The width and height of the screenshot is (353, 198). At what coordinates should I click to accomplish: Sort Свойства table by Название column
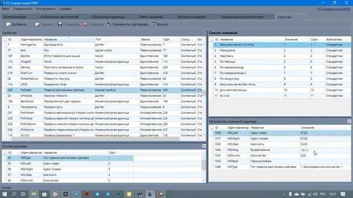[68, 39]
